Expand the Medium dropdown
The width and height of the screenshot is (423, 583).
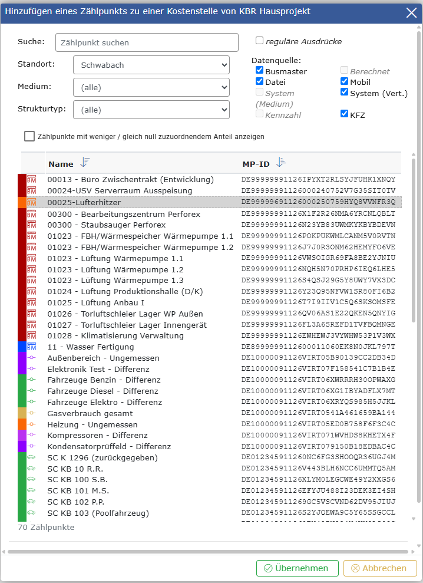(x=151, y=87)
